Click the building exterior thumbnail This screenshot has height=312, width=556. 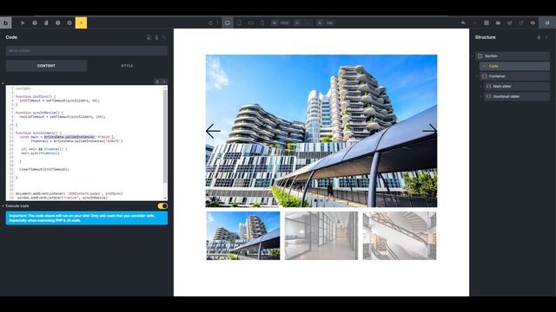point(243,236)
